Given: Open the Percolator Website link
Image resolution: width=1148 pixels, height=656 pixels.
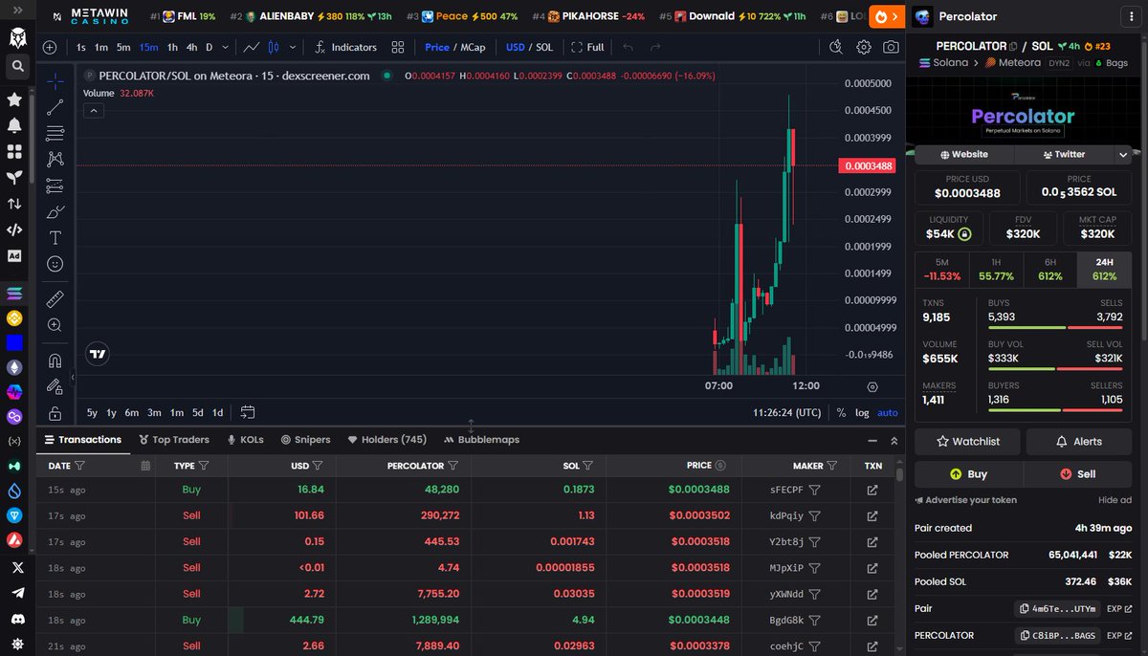Looking at the screenshot, I should (964, 154).
